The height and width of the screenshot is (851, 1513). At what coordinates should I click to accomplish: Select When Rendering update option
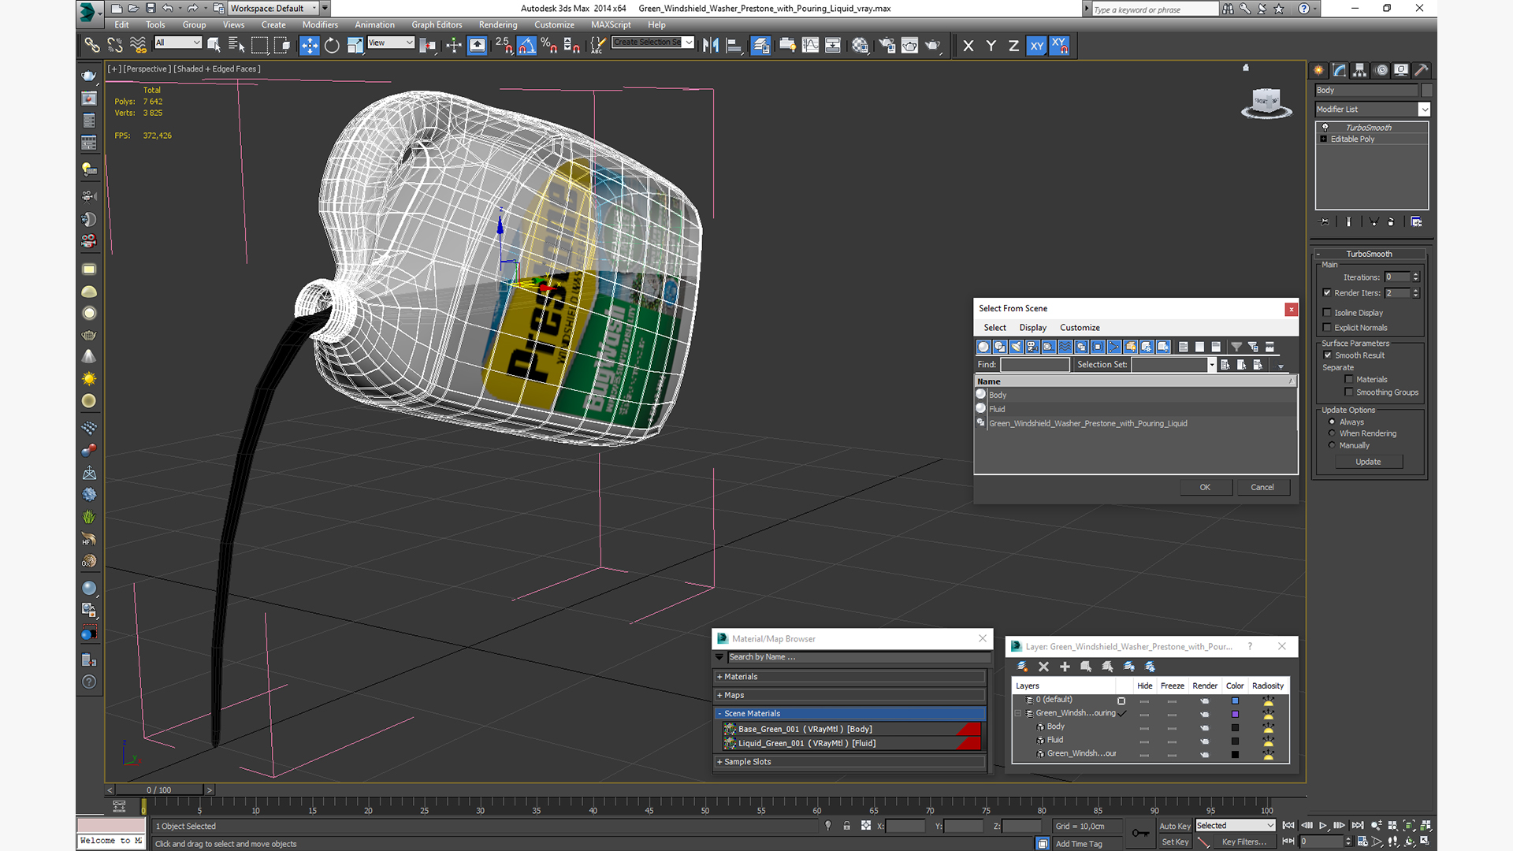click(1333, 433)
